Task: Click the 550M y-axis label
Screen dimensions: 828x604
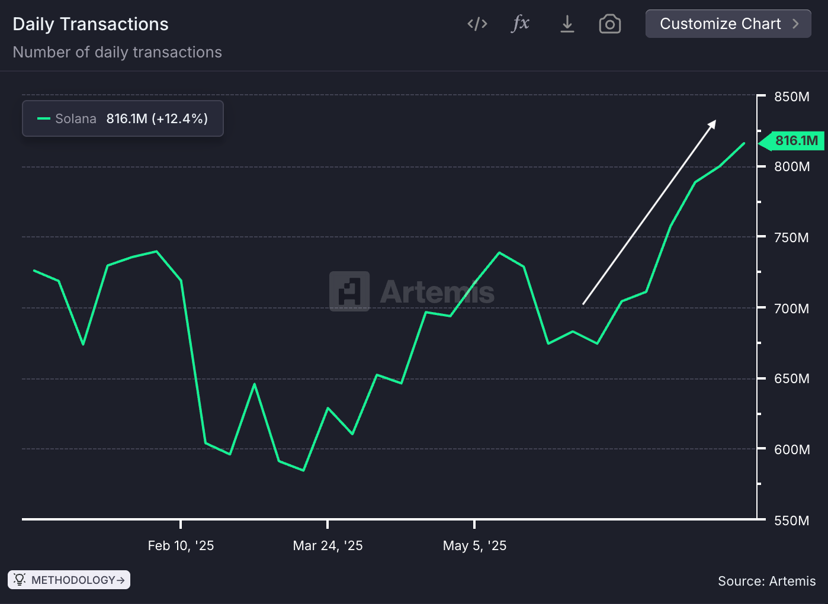Action: (x=792, y=521)
